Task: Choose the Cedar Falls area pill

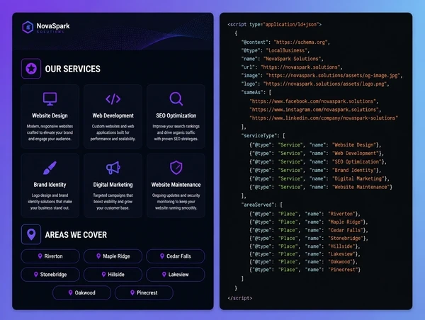Action: [x=176, y=256]
